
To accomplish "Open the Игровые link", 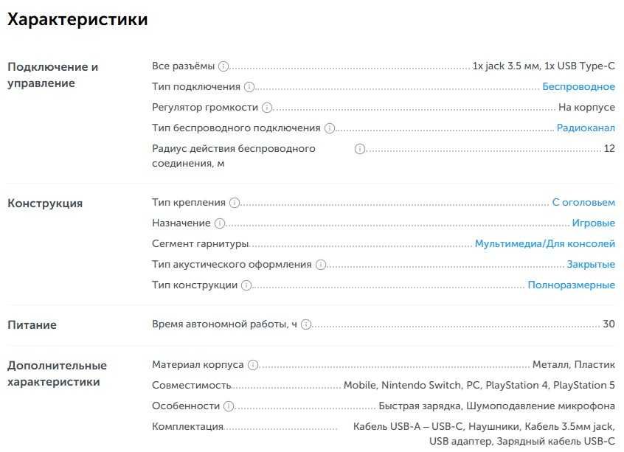I will [593, 223].
